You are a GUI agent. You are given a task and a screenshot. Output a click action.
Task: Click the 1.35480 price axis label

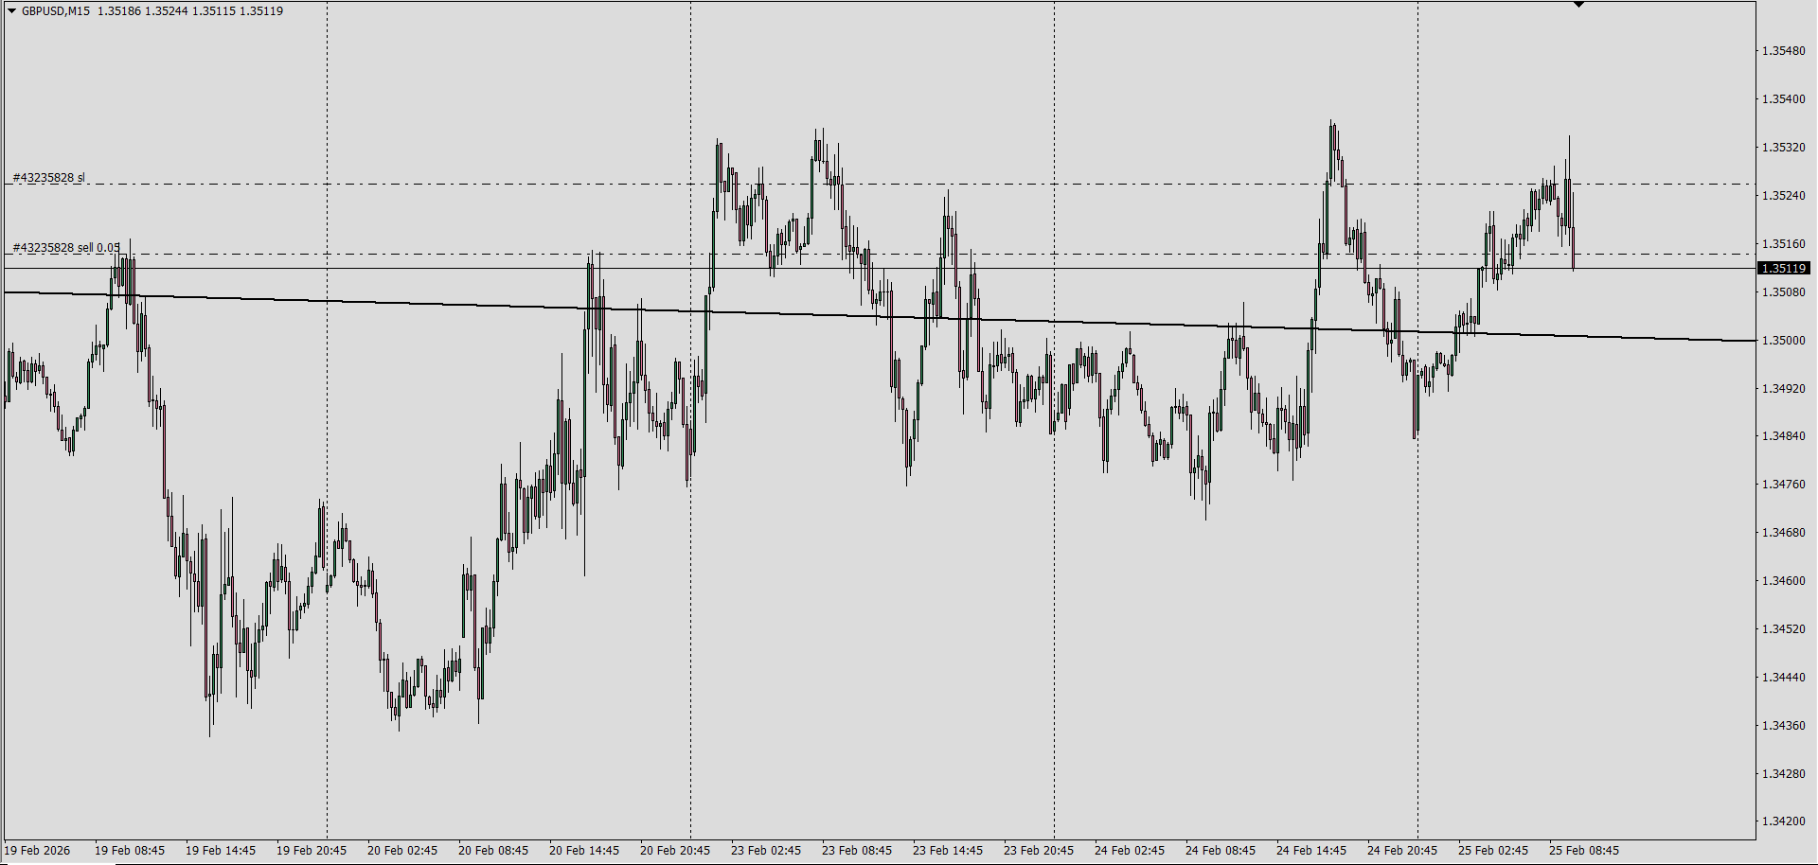(1783, 51)
